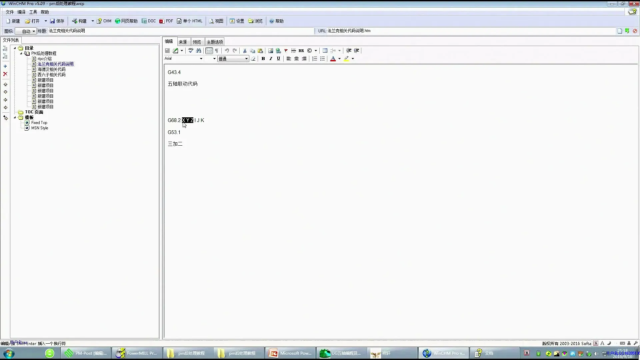Switch to the 预览 tab
This screenshot has width=640, height=360.
197,42
